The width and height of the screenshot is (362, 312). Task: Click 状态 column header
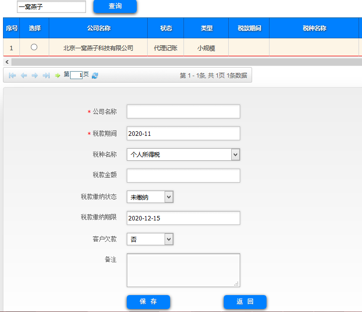click(x=166, y=28)
